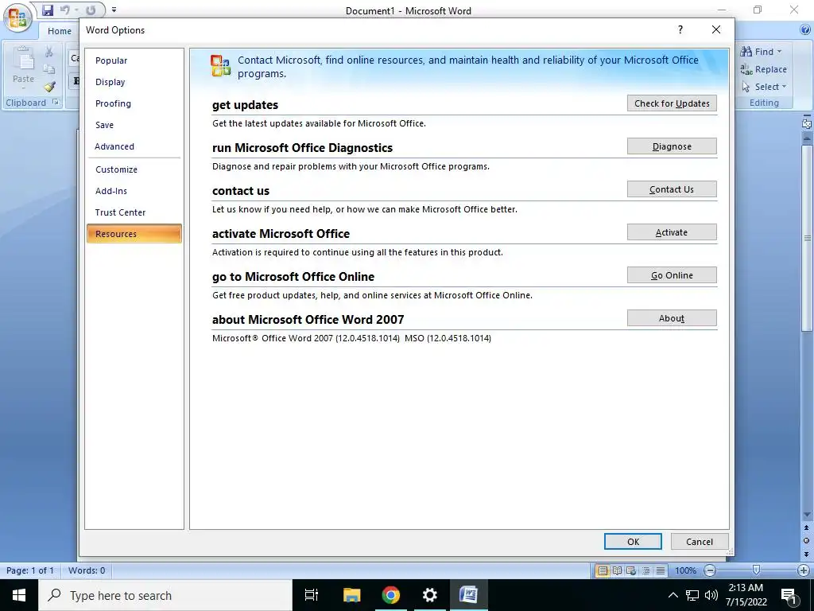Open Settings gear on the taskbar
The image size is (814, 611).
coord(430,595)
